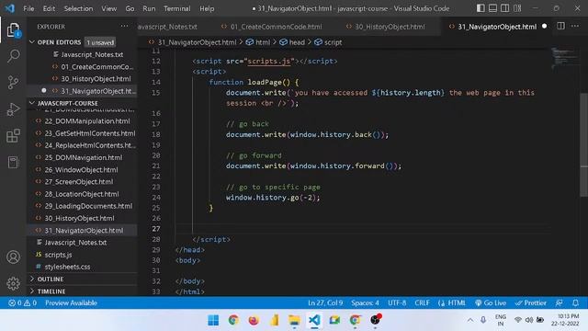The image size is (588, 331).
Task: Open 28_LocationObject.html in file tree
Action: pyautogui.click(x=82, y=194)
